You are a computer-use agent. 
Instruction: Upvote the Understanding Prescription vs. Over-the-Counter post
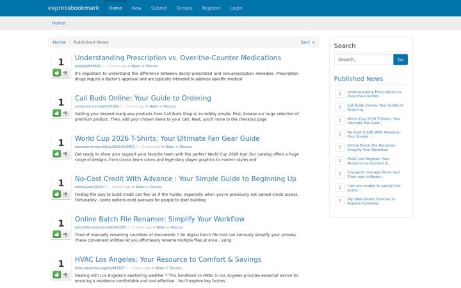coord(57,72)
